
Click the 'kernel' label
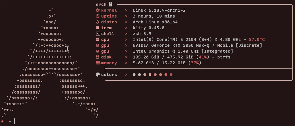(x=109, y=10)
